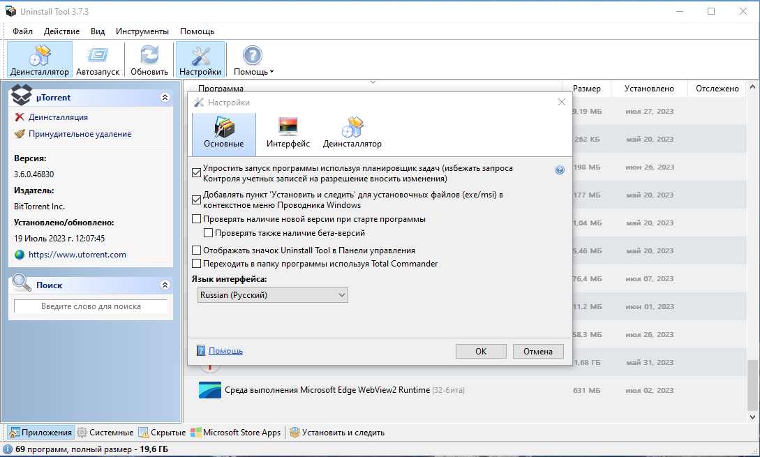The height and width of the screenshot is (457, 760).
Task: Select the Скрытые bottom tab
Action: tap(162, 433)
